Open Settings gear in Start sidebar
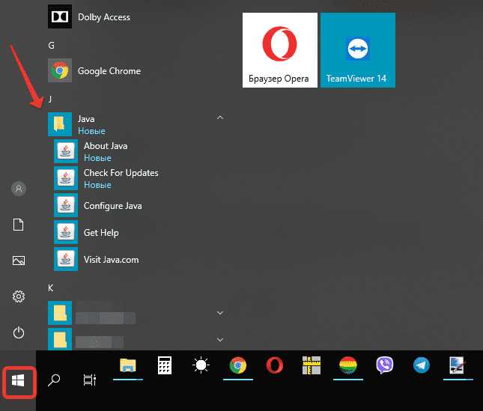The width and height of the screenshot is (483, 411). 19,296
